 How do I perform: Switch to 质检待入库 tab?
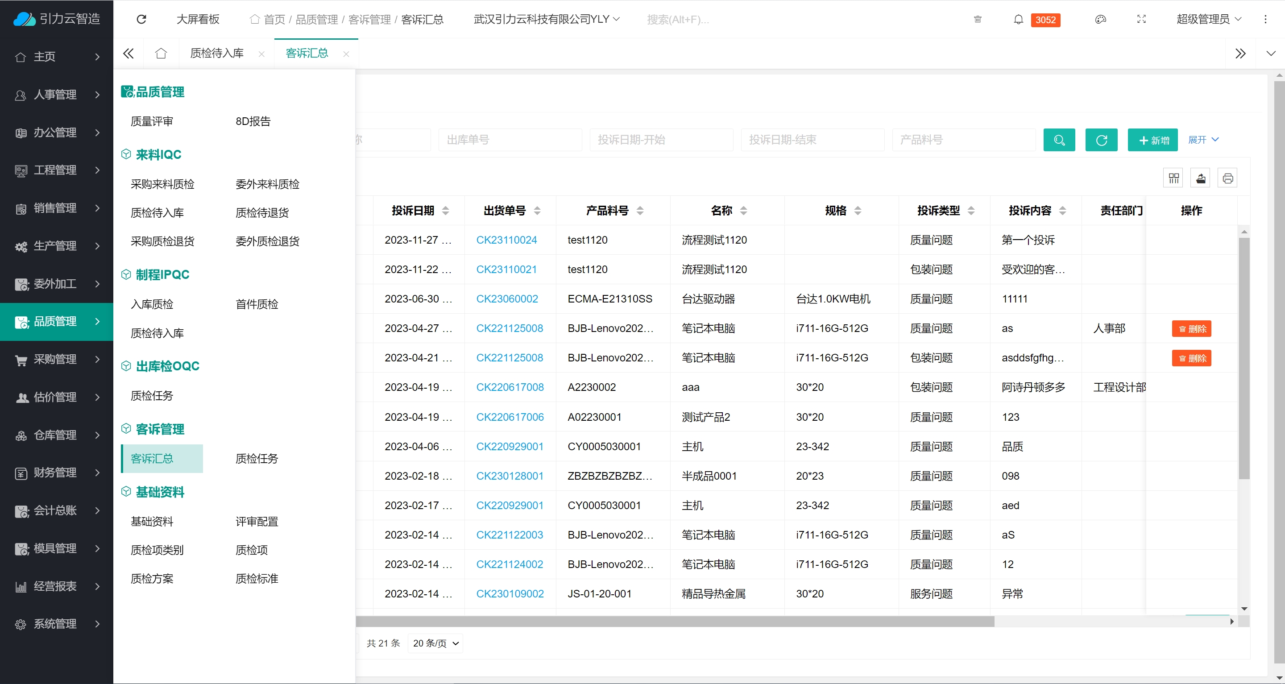(x=217, y=53)
